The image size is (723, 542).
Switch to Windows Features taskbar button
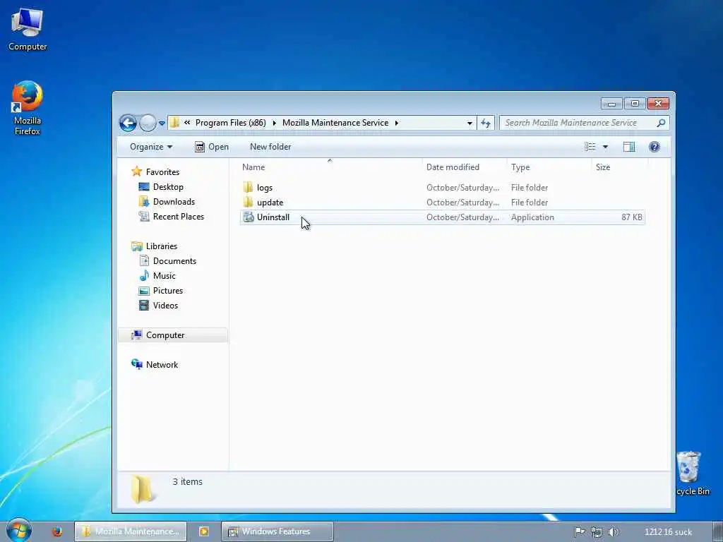[277, 531]
